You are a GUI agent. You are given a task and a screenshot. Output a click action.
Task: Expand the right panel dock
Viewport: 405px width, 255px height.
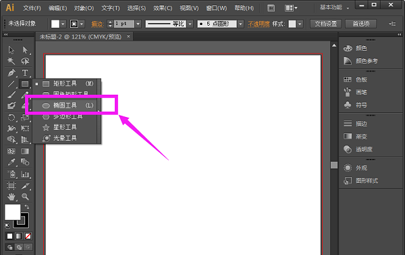[x=400, y=34]
